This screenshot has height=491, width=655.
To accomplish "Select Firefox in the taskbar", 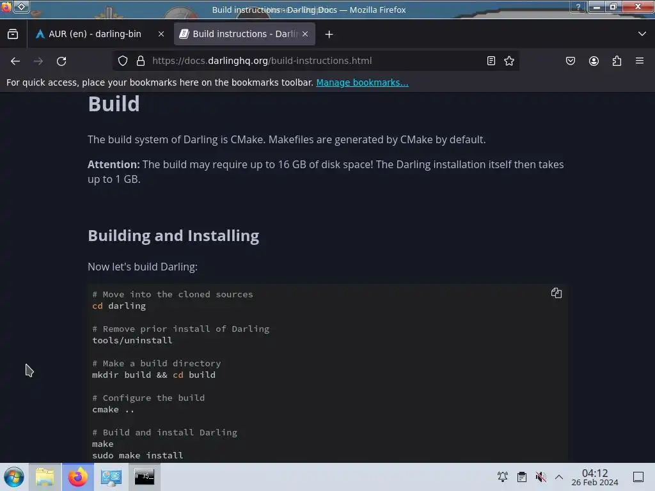I will [78, 477].
